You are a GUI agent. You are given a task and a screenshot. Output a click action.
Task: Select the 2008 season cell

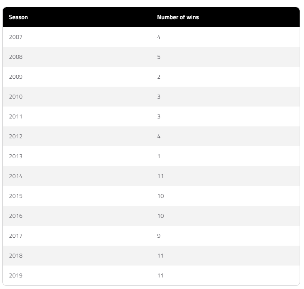[16, 57]
